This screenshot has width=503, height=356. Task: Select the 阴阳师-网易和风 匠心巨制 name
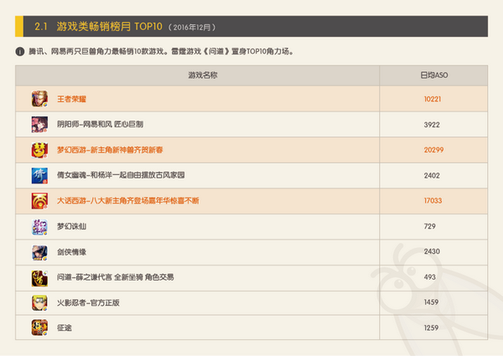tap(100, 124)
